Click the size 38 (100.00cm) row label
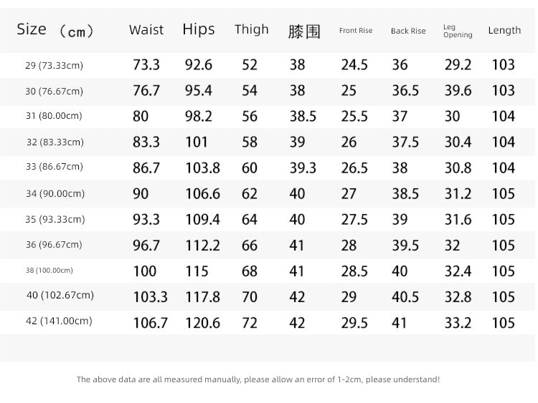Viewport: 538px width, 403px height. click(49, 270)
